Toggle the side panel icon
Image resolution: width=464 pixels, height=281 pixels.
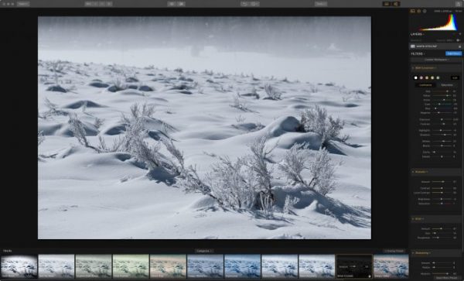395,4
